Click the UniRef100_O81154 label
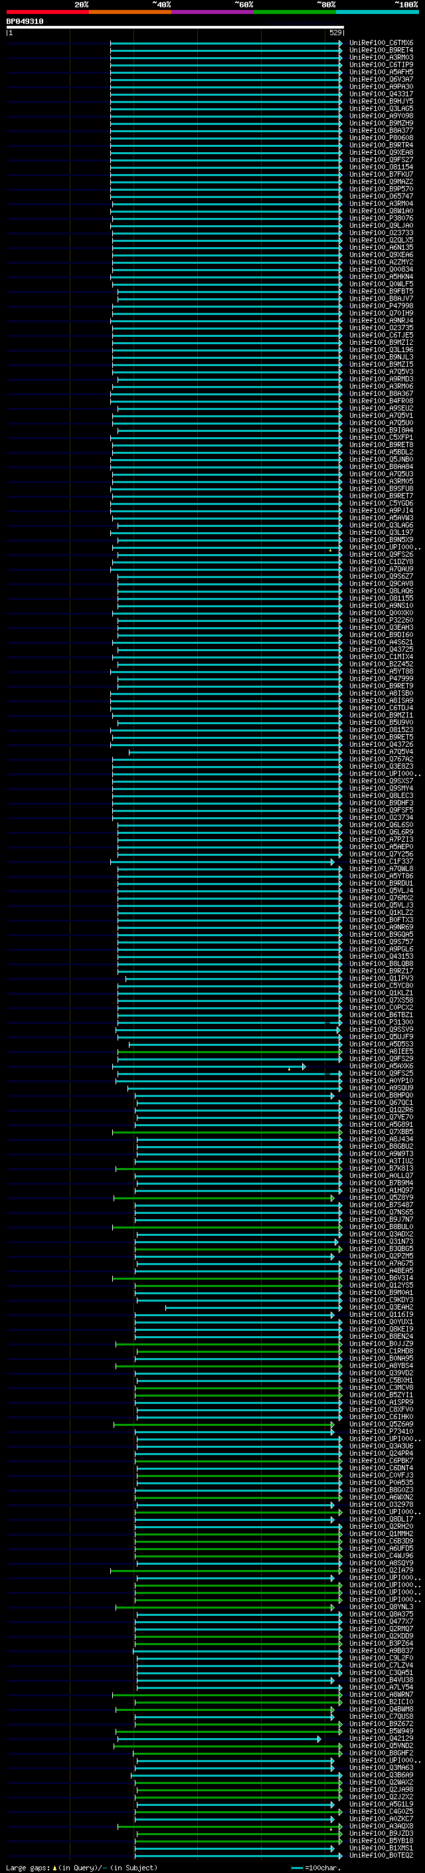The height and width of the screenshot is (1873, 425). pos(381,167)
